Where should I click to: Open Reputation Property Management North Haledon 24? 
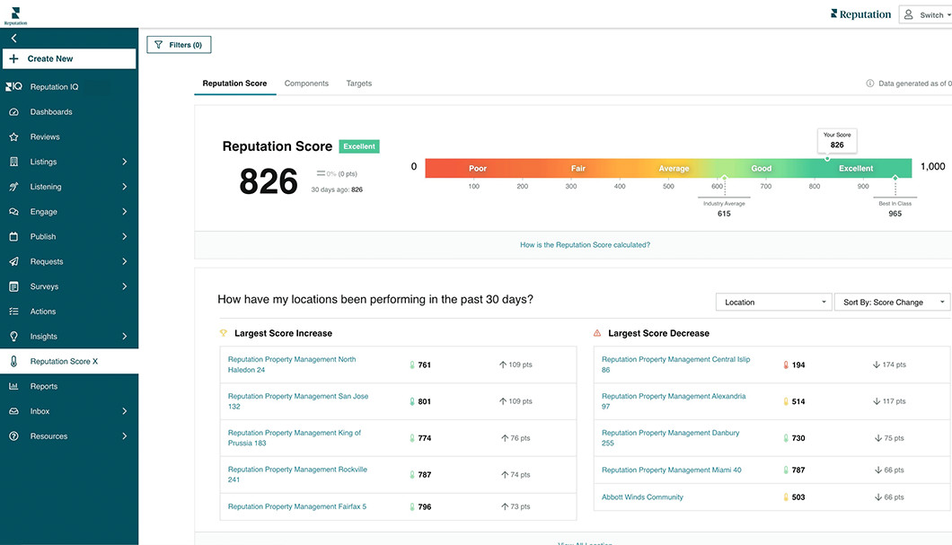(x=291, y=365)
